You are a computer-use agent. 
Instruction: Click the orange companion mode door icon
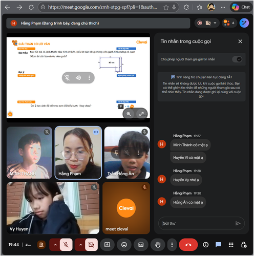(41, 245)
